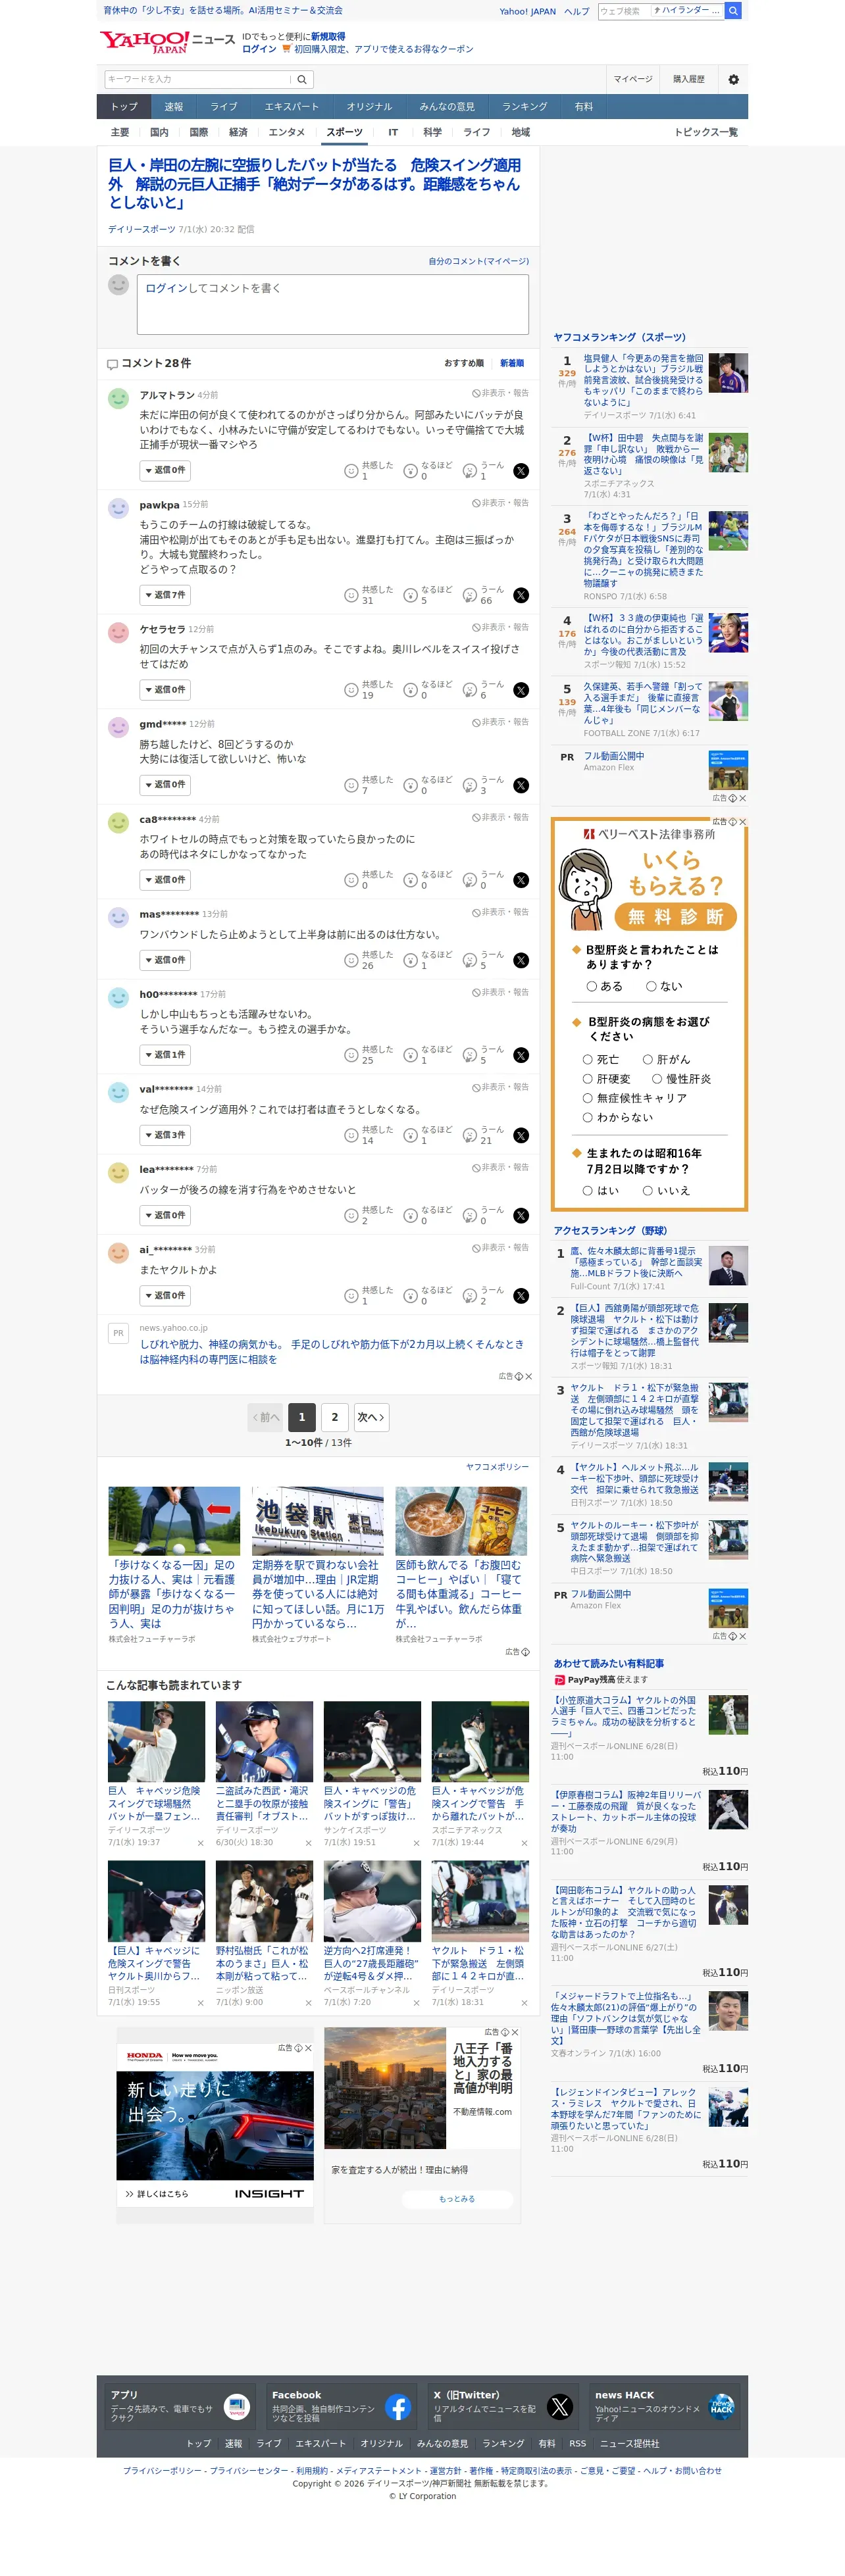Viewport: 845px width, 2576px height.
Task: Click the blue web search magnifier button
Action: pos(733,11)
